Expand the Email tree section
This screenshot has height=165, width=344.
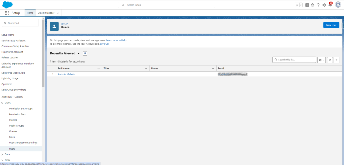pos(2,160)
